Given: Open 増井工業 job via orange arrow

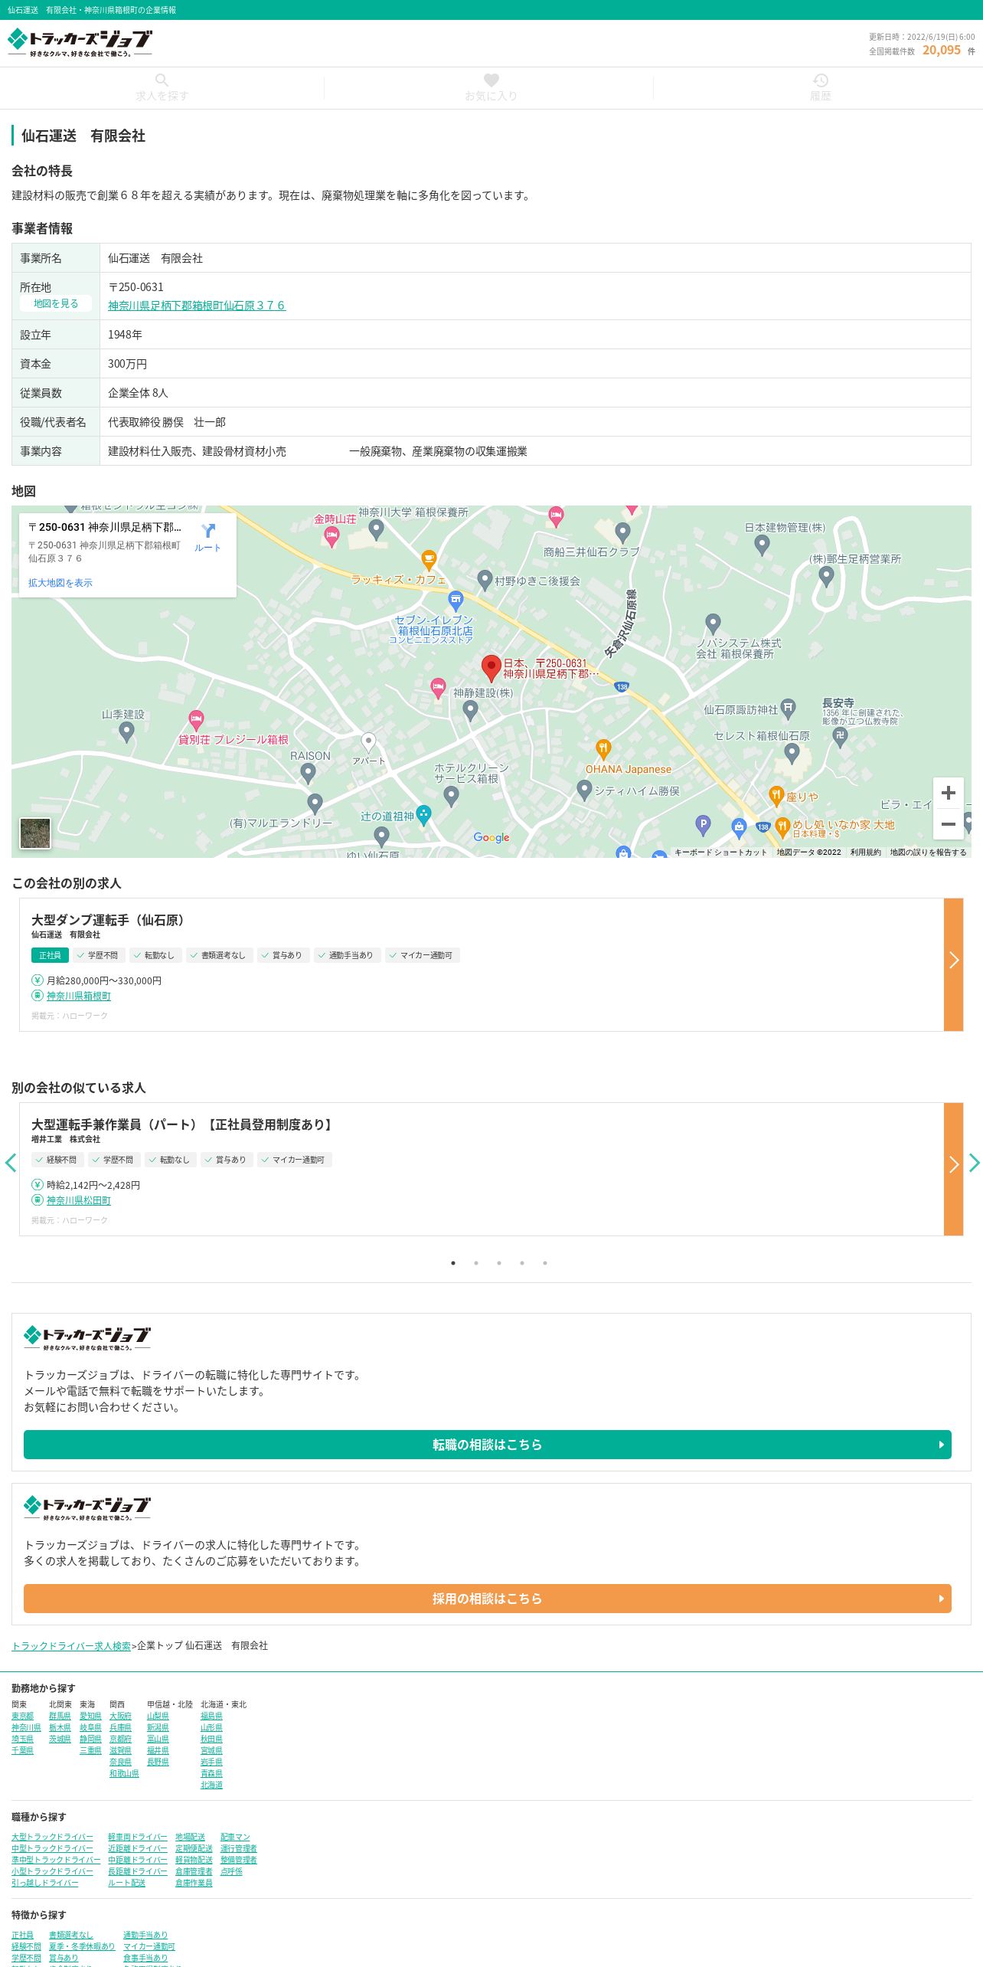Looking at the screenshot, I should coord(953,1169).
